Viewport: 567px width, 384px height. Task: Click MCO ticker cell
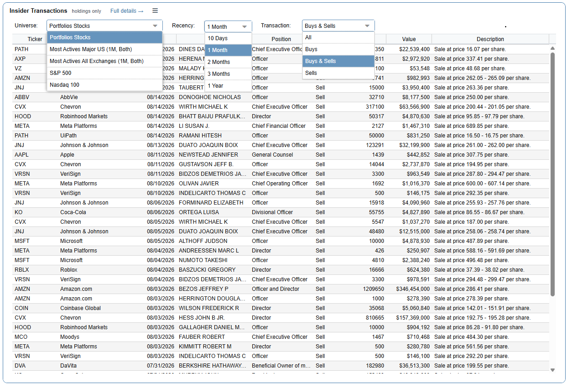[21, 337]
